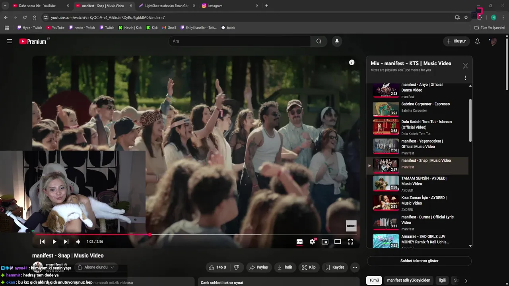Open the tab search dropdown
Viewport: 509px width, 286px height.
[5, 6]
